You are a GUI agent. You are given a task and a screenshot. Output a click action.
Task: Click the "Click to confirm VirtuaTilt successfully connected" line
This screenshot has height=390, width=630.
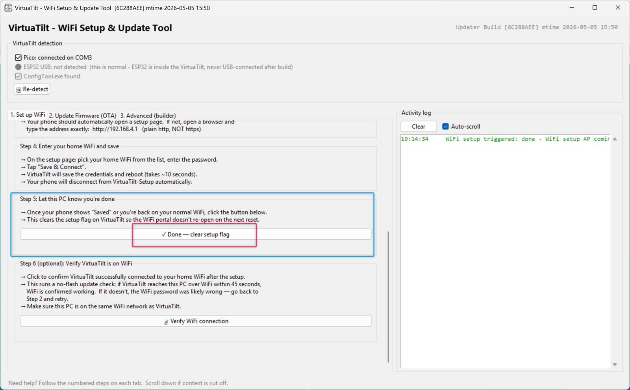133,277
